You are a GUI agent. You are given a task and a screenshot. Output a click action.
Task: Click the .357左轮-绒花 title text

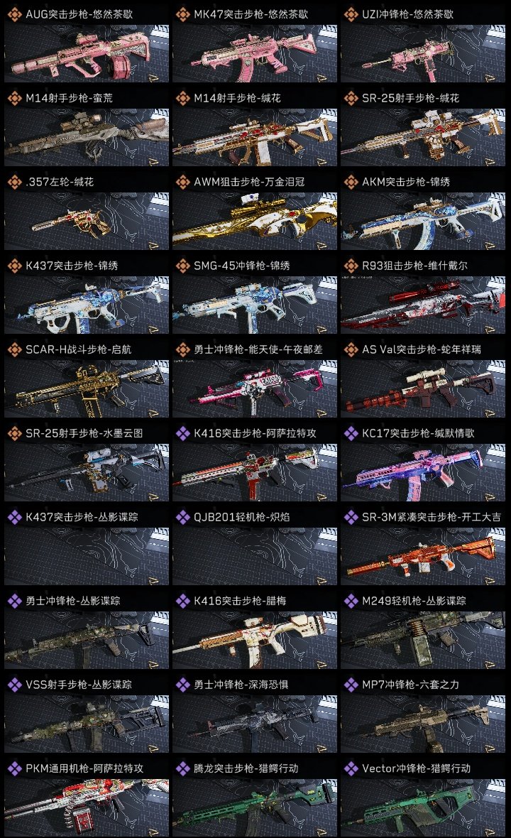[x=60, y=182]
